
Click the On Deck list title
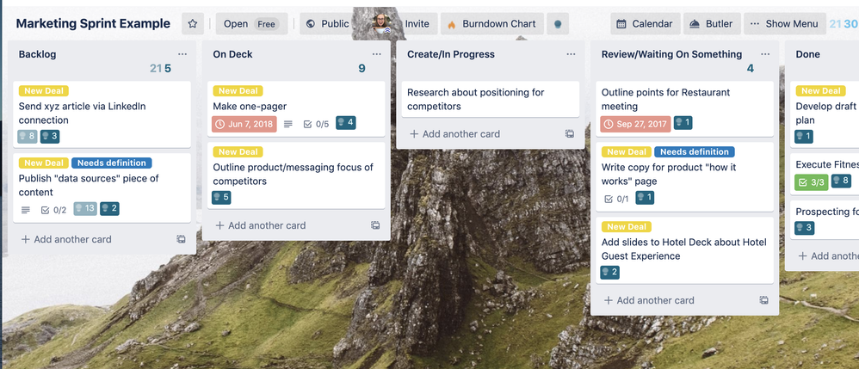(x=233, y=54)
